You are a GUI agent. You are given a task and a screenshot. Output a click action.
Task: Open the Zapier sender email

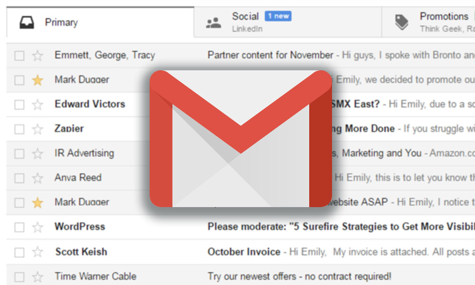(x=69, y=129)
